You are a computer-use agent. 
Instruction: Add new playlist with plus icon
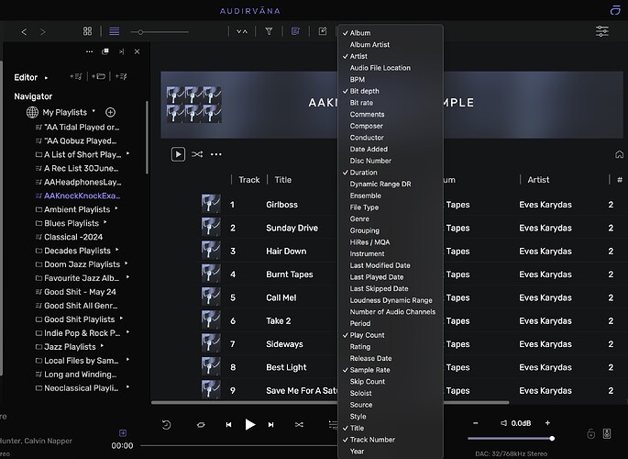(x=110, y=112)
